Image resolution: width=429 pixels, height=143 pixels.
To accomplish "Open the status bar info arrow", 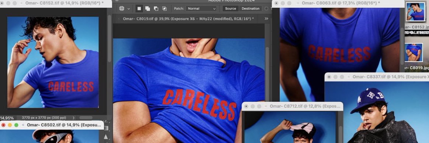I will pos(74,118).
